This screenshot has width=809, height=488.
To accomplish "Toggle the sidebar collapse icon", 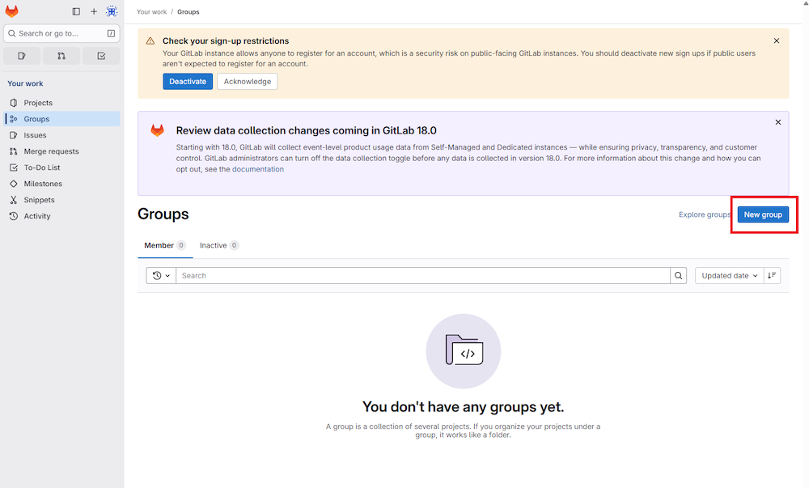I will click(x=76, y=11).
